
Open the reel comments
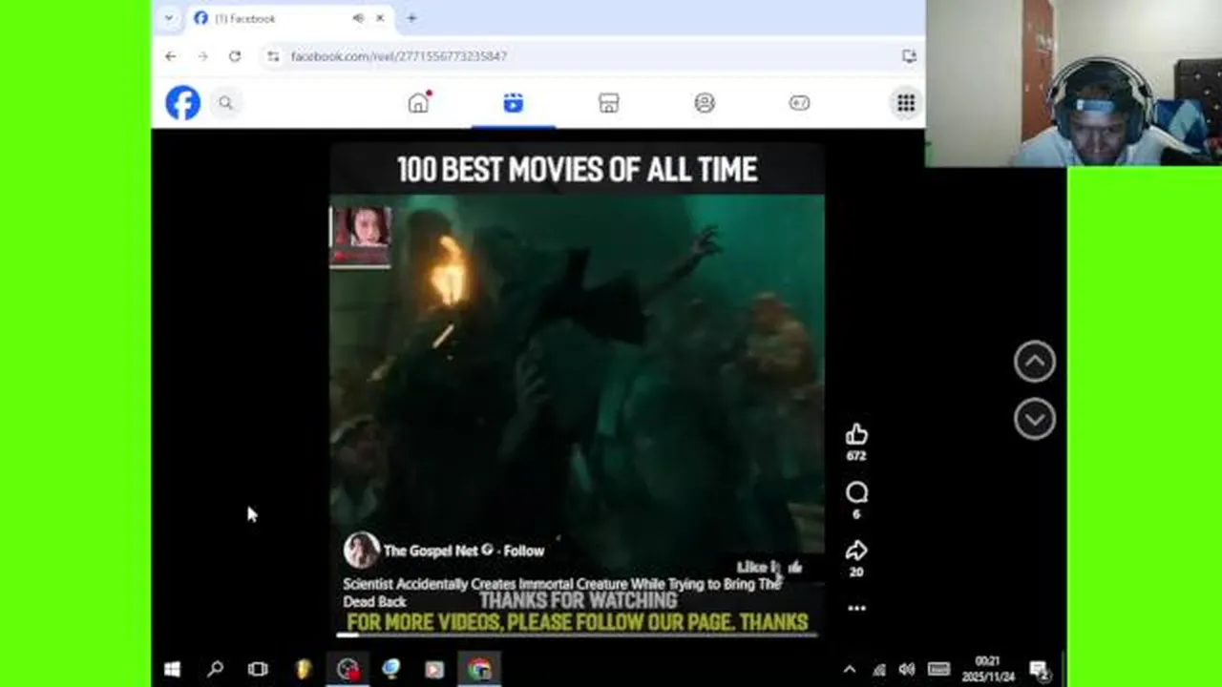point(856,492)
